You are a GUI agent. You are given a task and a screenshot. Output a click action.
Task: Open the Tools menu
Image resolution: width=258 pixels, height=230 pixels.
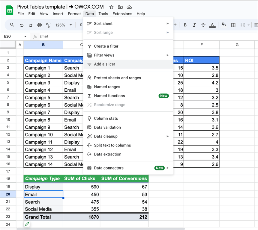[x=103, y=14]
